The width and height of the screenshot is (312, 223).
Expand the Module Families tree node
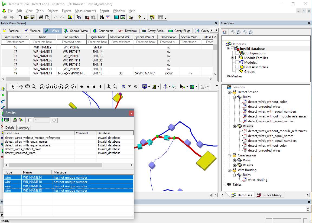pos(232,58)
